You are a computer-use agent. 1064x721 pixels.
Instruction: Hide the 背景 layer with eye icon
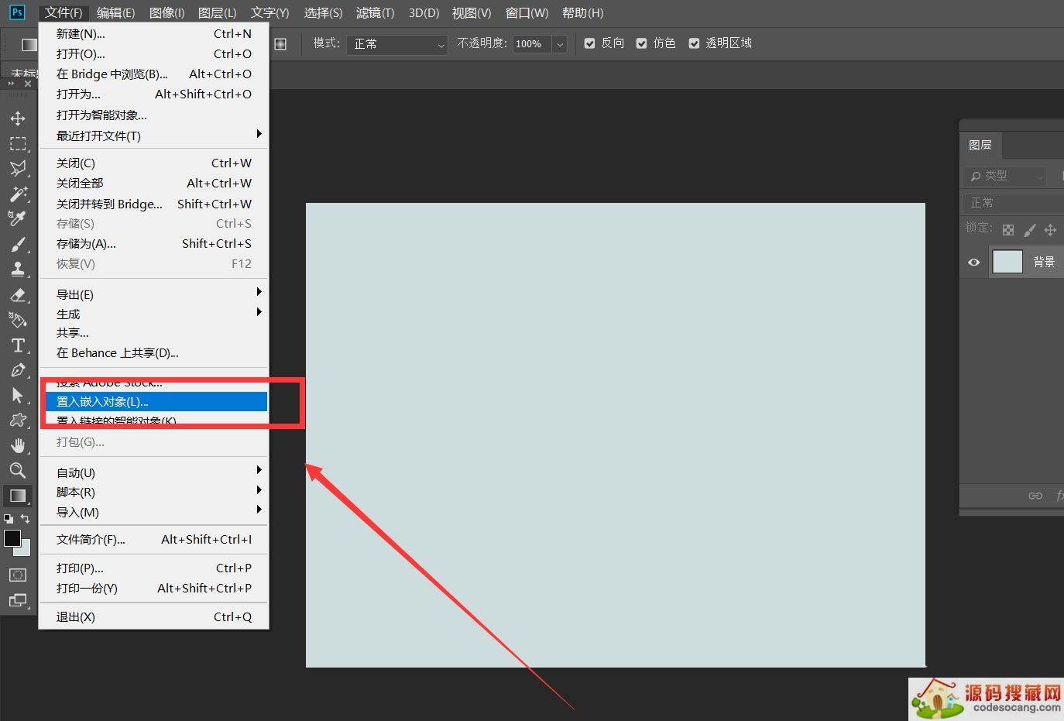[x=974, y=263]
